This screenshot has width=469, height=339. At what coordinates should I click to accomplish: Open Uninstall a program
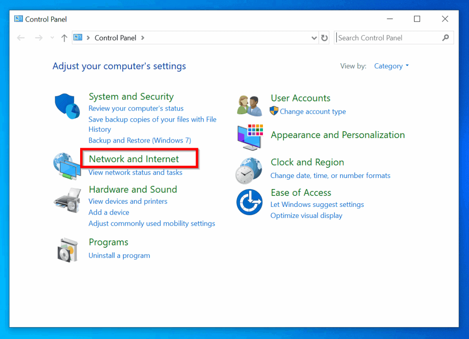[119, 256]
